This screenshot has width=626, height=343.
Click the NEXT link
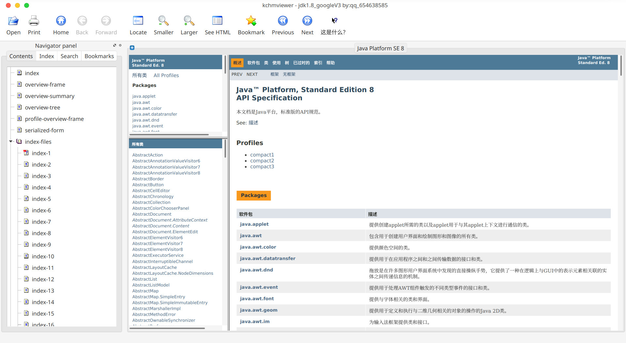click(x=252, y=74)
